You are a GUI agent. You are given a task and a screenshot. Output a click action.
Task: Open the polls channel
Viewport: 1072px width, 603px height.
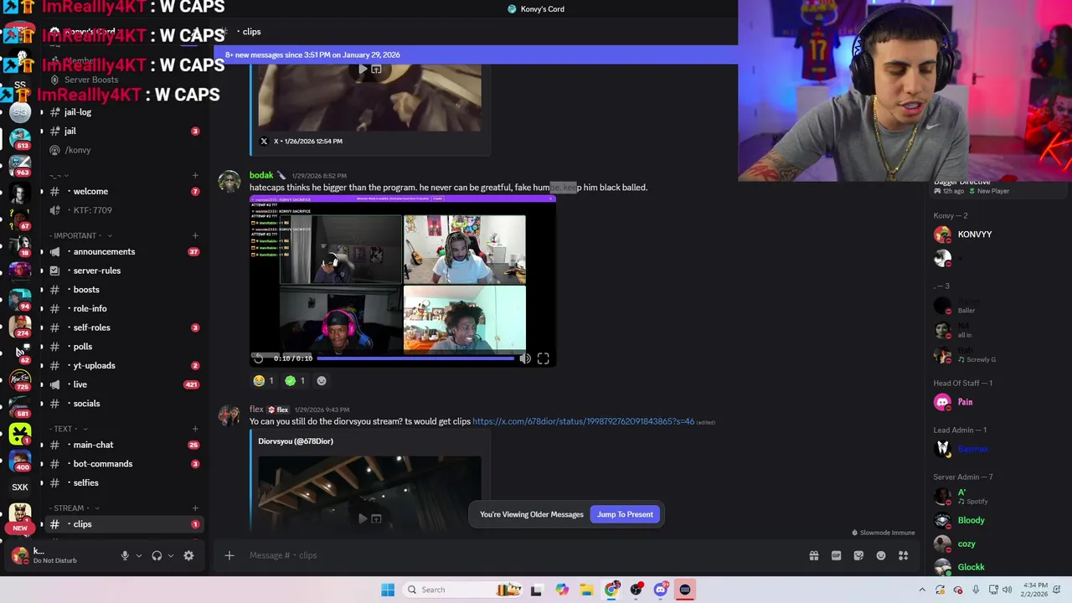[x=122, y=347]
